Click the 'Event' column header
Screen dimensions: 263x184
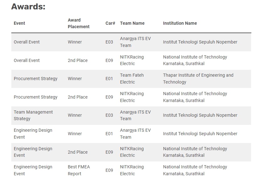19,23
